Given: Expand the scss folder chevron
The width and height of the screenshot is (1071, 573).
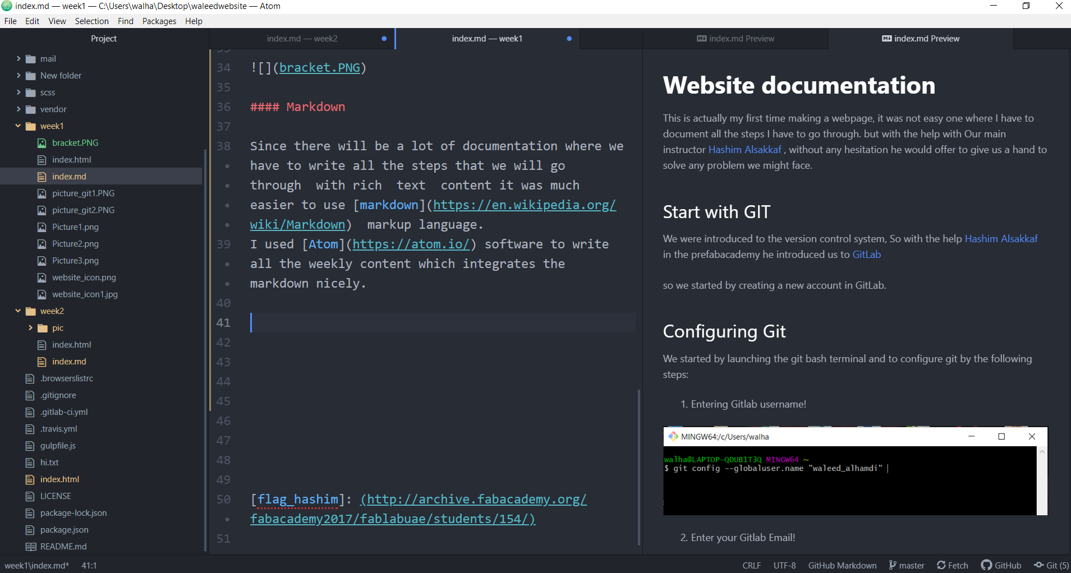Looking at the screenshot, I should click(x=19, y=93).
